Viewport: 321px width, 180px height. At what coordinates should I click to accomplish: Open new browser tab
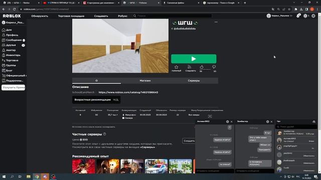[x=245, y=3]
